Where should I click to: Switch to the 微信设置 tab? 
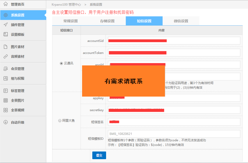click(181, 21)
